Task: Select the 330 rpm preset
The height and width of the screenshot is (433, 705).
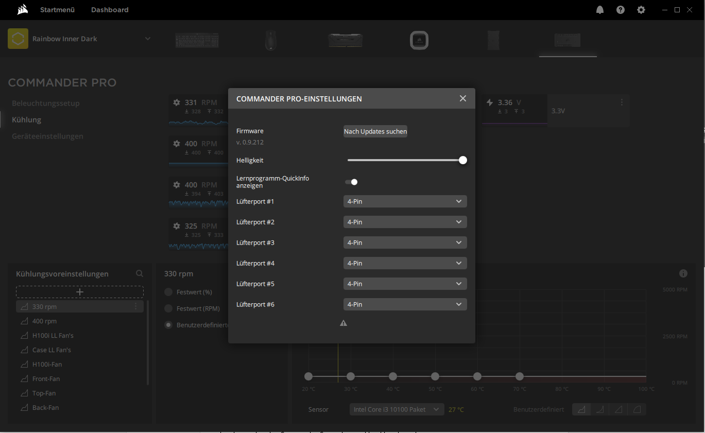Action: coord(80,306)
